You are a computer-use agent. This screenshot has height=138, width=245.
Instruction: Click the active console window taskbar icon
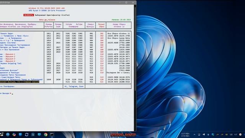pos(52,135)
